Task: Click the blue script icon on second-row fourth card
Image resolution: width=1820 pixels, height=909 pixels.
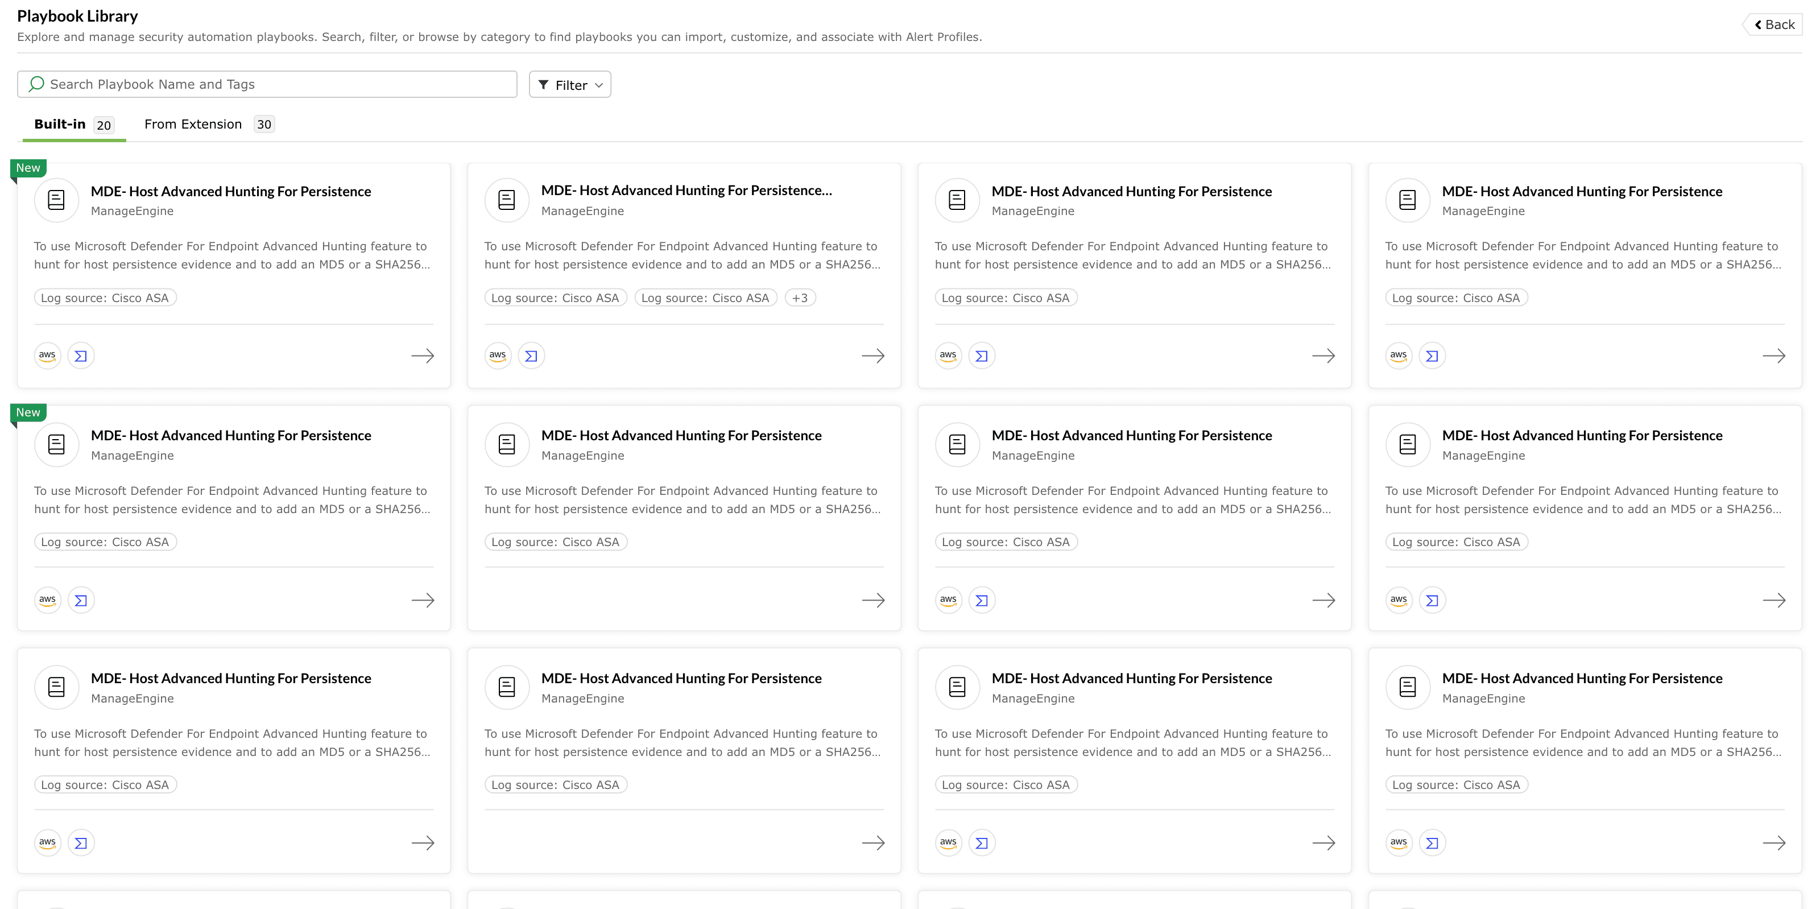Action: [x=1432, y=600]
